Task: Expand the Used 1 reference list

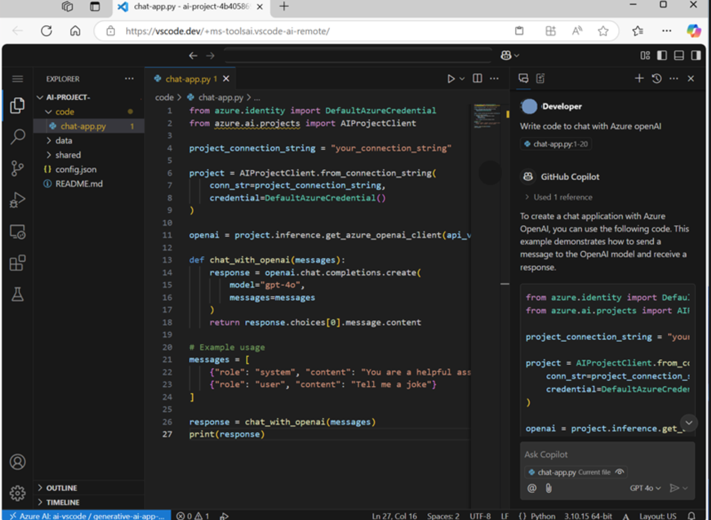Action: (x=559, y=197)
